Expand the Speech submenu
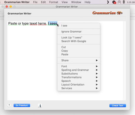Image resolution: width=135 pixels, height=115 pixels. pos(79,81)
